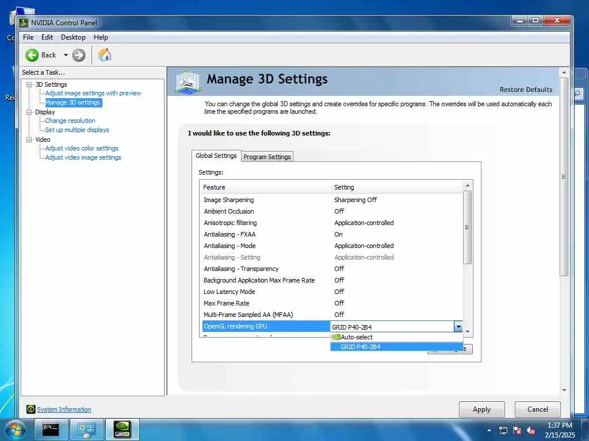Collapse the 3D Settings tree node
Image resolution: width=589 pixels, height=441 pixels.
point(29,84)
